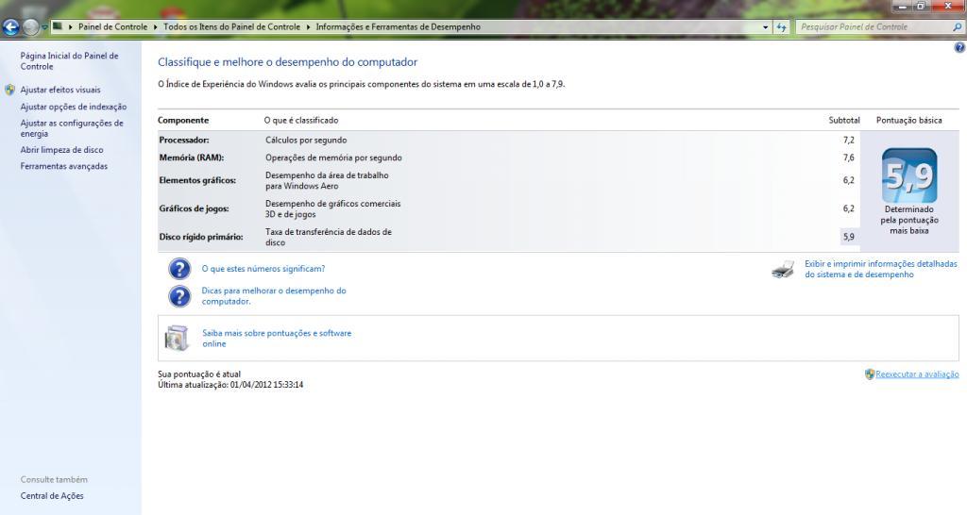Select the Disco rígido primário row label
Image resolution: width=967 pixels, height=515 pixels.
point(200,237)
